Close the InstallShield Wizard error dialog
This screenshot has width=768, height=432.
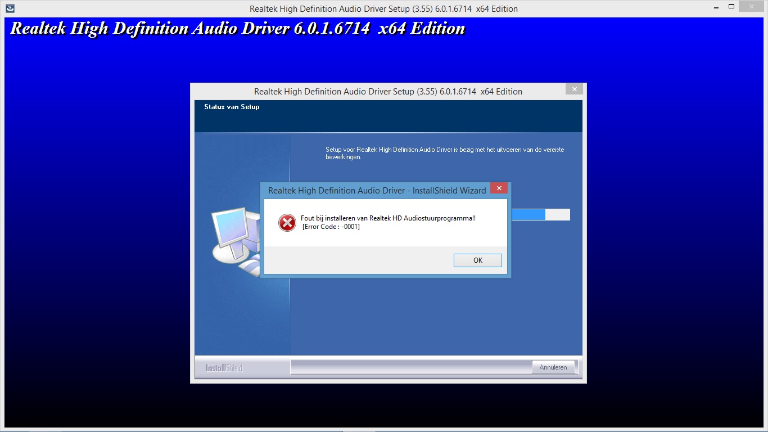(499, 188)
